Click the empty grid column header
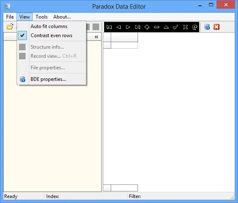The height and width of the screenshot is (203, 238). tap(124, 37)
